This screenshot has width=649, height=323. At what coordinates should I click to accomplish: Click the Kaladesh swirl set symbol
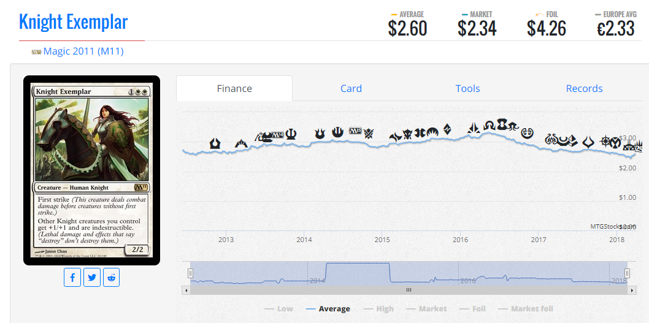pyautogui.click(x=528, y=133)
